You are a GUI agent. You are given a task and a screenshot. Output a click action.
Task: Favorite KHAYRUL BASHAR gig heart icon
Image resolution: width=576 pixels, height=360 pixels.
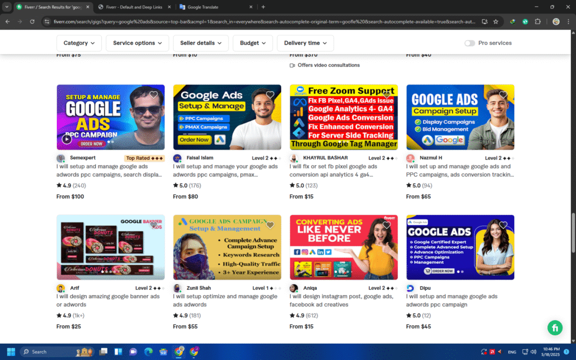[x=386, y=94]
